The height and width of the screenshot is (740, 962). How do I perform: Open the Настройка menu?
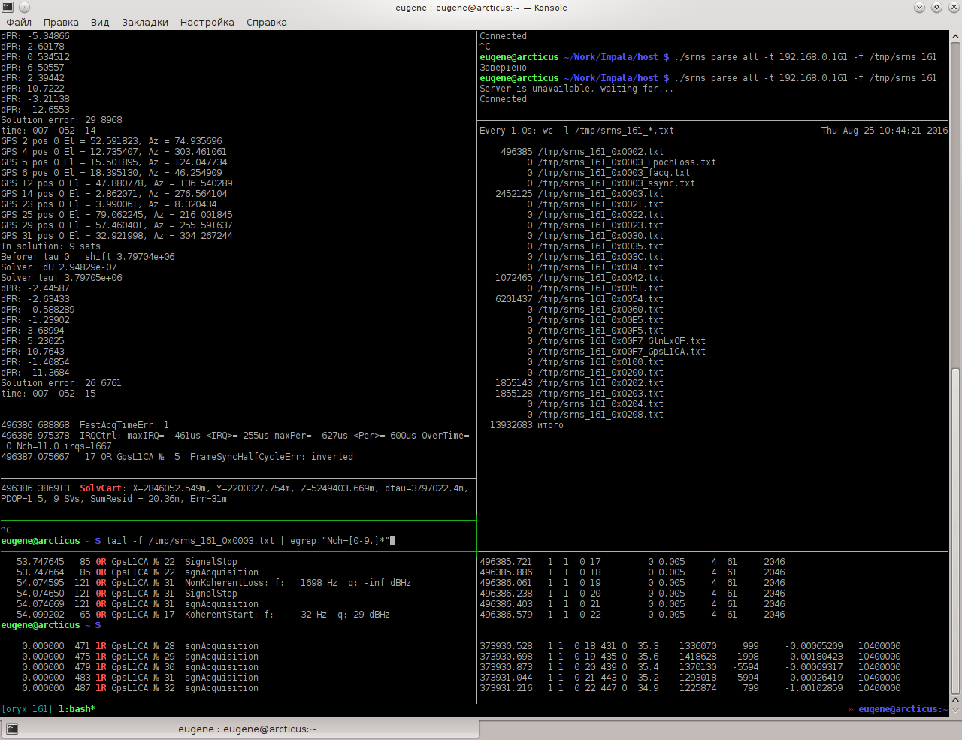pos(207,23)
